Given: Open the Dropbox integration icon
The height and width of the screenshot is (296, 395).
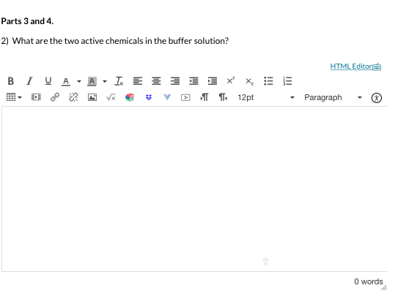Looking at the screenshot, I should [x=149, y=97].
